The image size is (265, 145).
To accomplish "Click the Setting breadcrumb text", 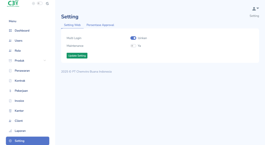I will 254,16.
